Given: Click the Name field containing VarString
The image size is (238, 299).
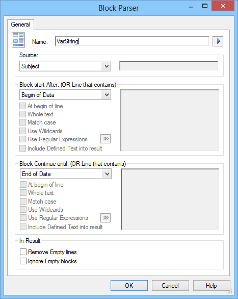Looking at the screenshot, I should pos(132,41).
